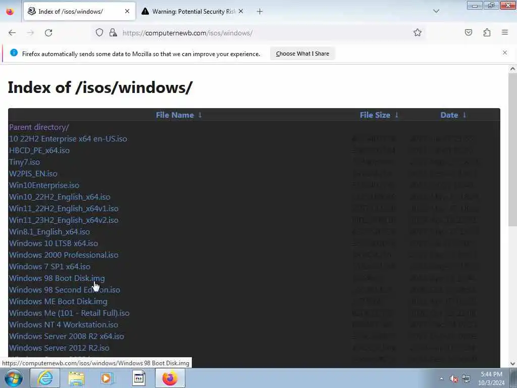Click Win11_22H2_English_x64v1.iso

pos(64,209)
